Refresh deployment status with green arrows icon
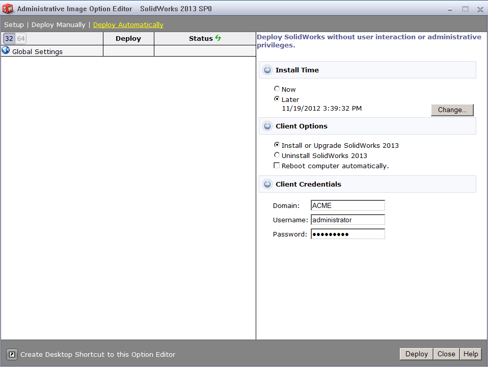This screenshot has height=367, width=488. click(x=218, y=38)
